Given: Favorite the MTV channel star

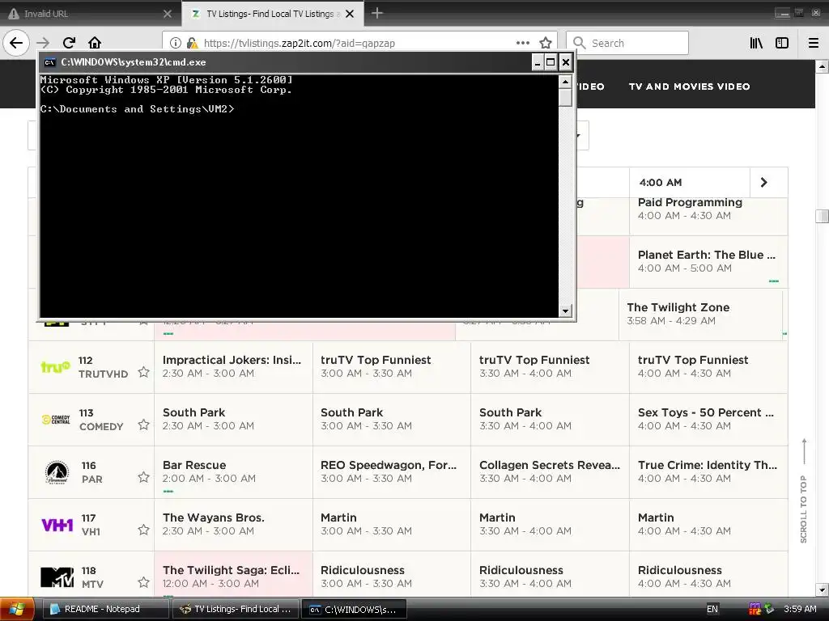Looking at the screenshot, I should click(x=143, y=582).
